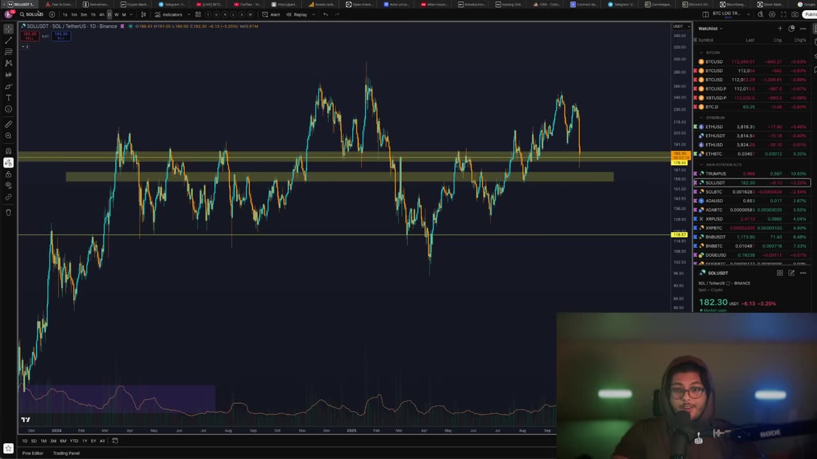Open the SOLUSD symbol search
Screen dimensions: 817x459
coord(32,14)
